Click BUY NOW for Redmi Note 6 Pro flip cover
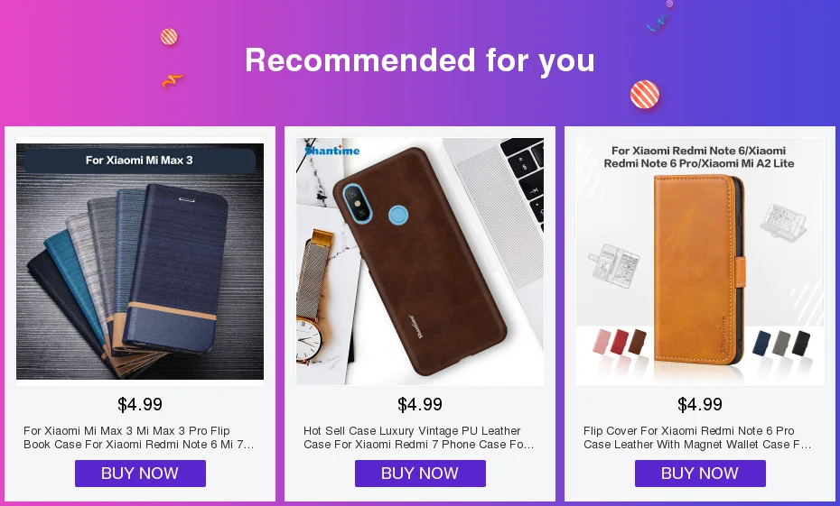840x506 pixels. point(700,474)
